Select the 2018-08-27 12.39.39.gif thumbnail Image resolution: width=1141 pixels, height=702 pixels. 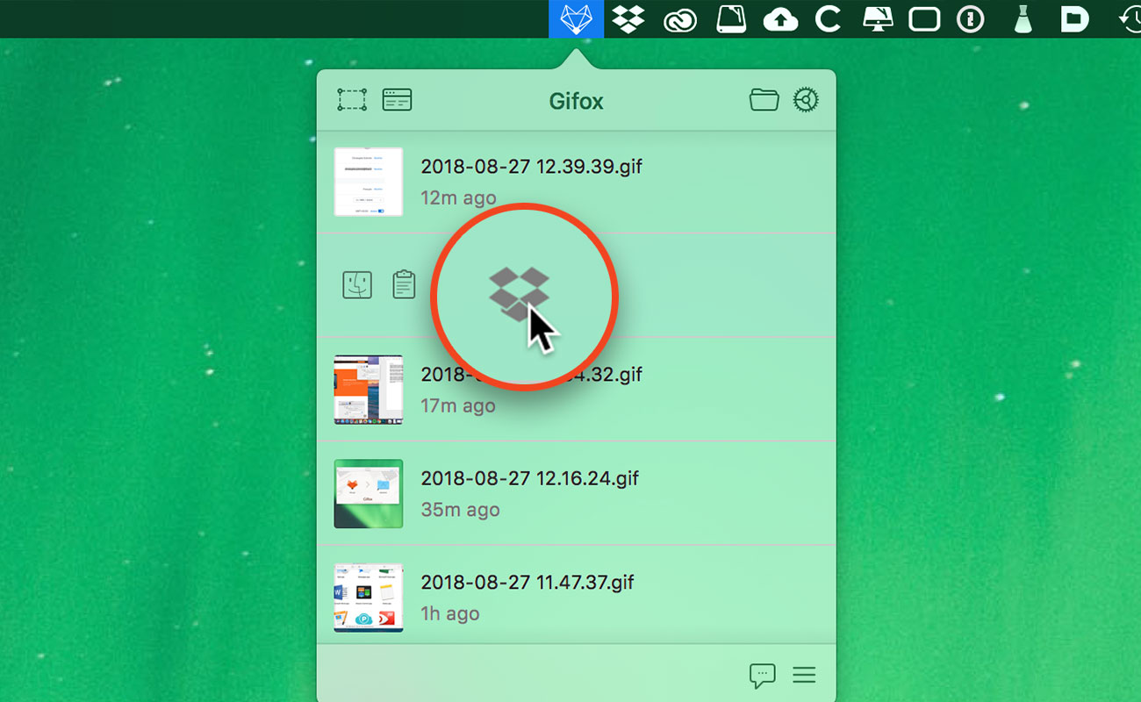coord(369,182)
